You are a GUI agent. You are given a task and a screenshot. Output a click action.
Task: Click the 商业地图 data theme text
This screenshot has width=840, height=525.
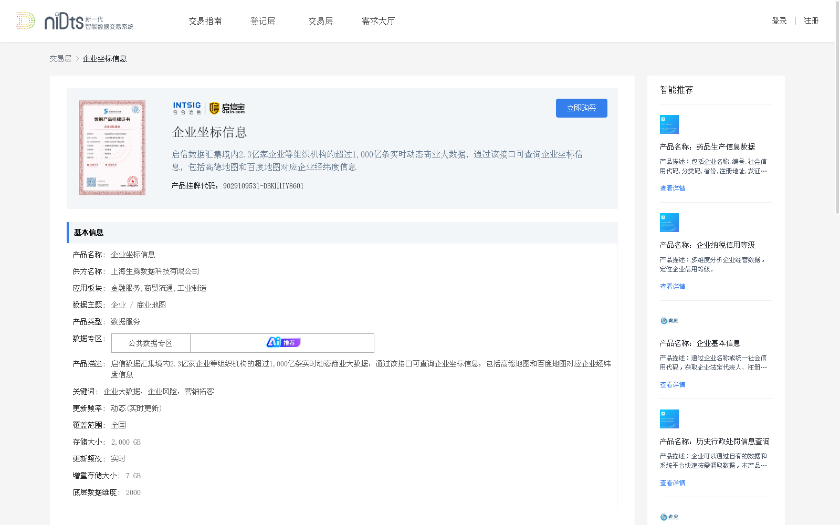coord(151,305)
